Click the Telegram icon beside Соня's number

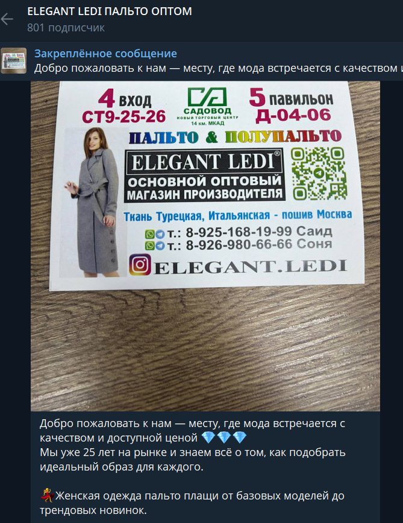[x=160, y=246]
